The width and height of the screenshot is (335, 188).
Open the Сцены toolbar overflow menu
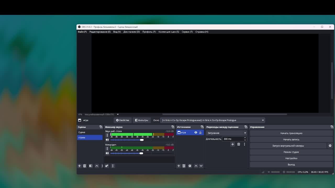click(102, 166)
